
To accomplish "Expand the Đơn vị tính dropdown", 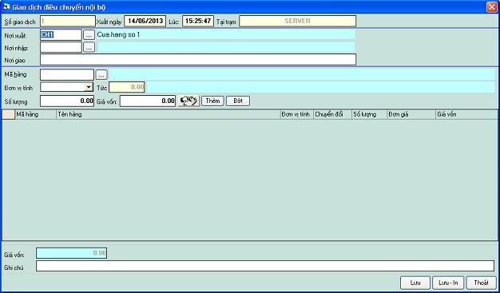I will pos(89,87).
